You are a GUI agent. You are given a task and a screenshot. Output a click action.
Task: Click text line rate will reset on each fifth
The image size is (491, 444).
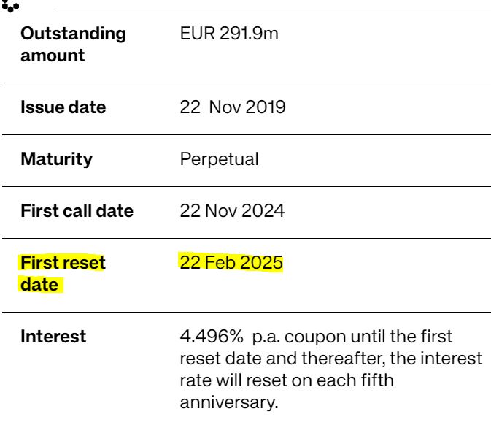(x=287, y=380)
